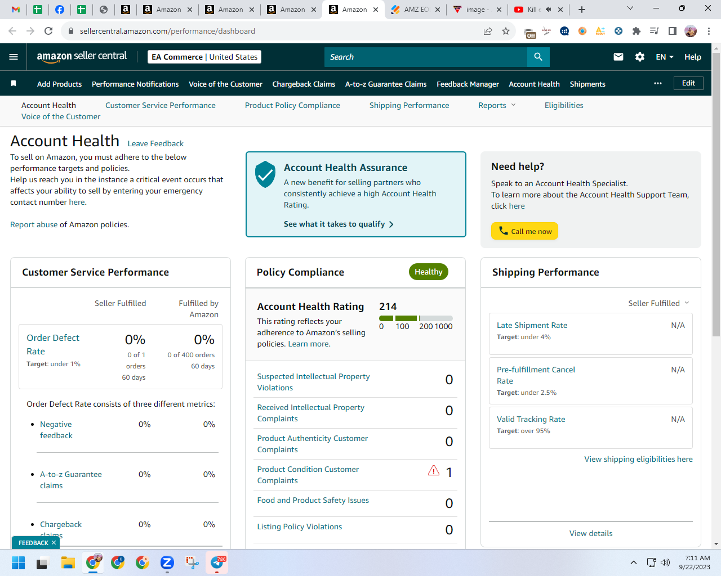The height and width of the screenshot is (576, 721).
Task: Click the Leave Feedback link
Action: (x=155, y=143)
